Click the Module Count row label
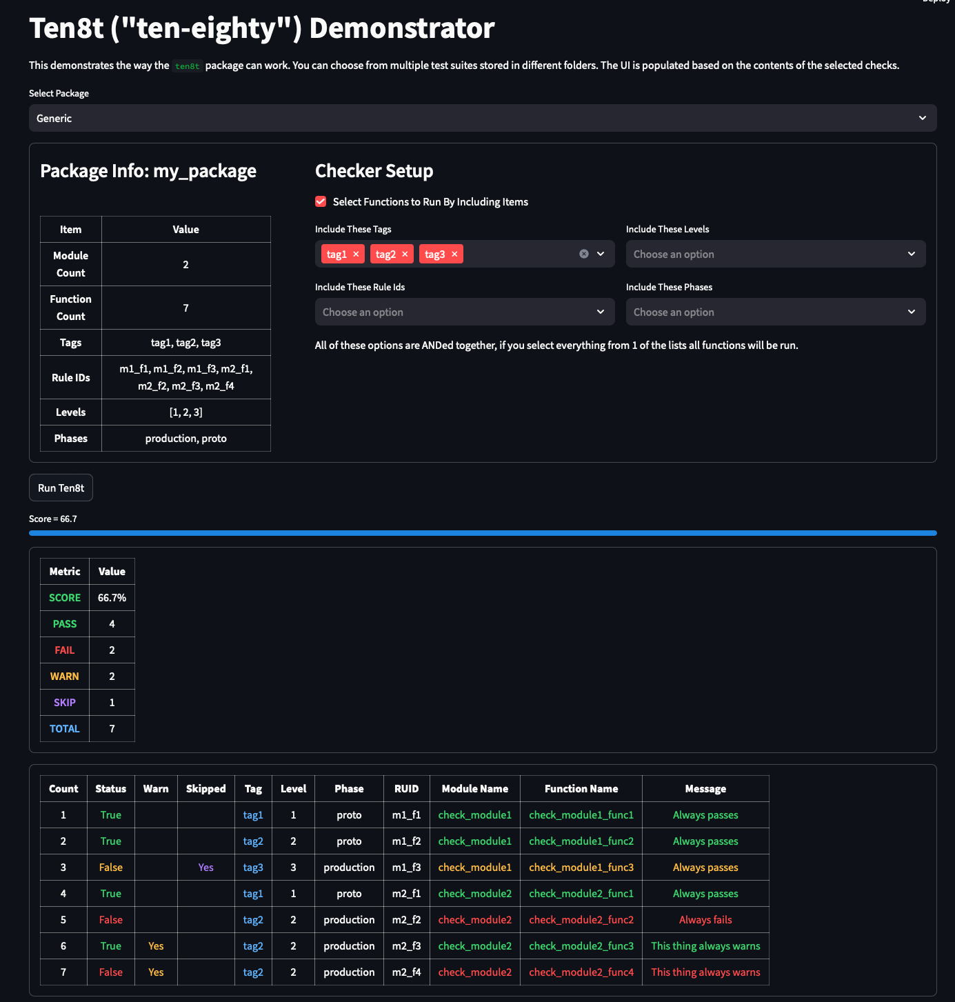This screenshot has height=1002, width=955. point(71,264)
